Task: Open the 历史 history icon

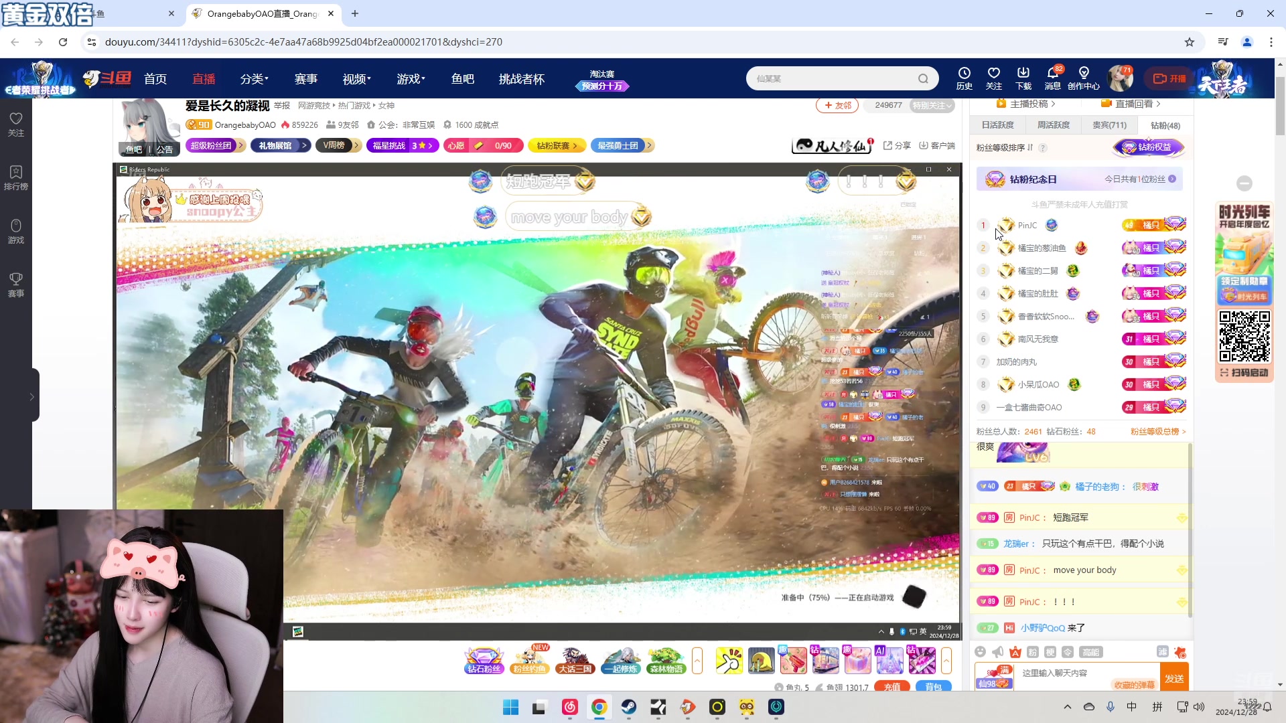Action: [964, 78]
